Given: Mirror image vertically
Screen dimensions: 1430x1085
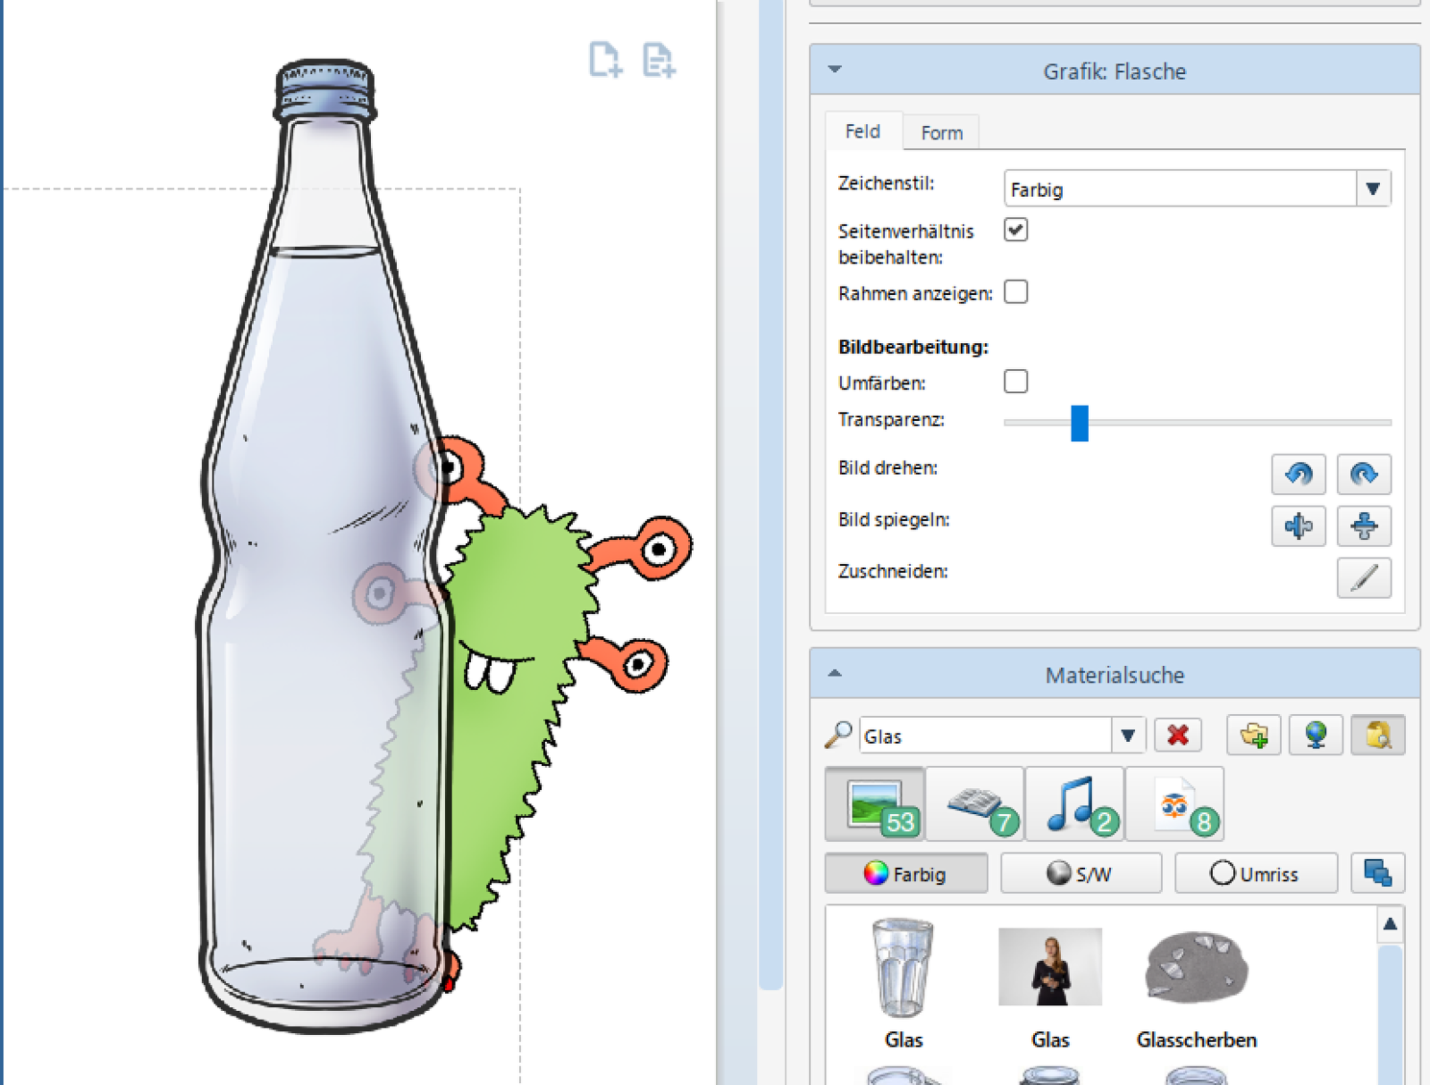Looking at the screenshot, I should [x=1363, y=526].
